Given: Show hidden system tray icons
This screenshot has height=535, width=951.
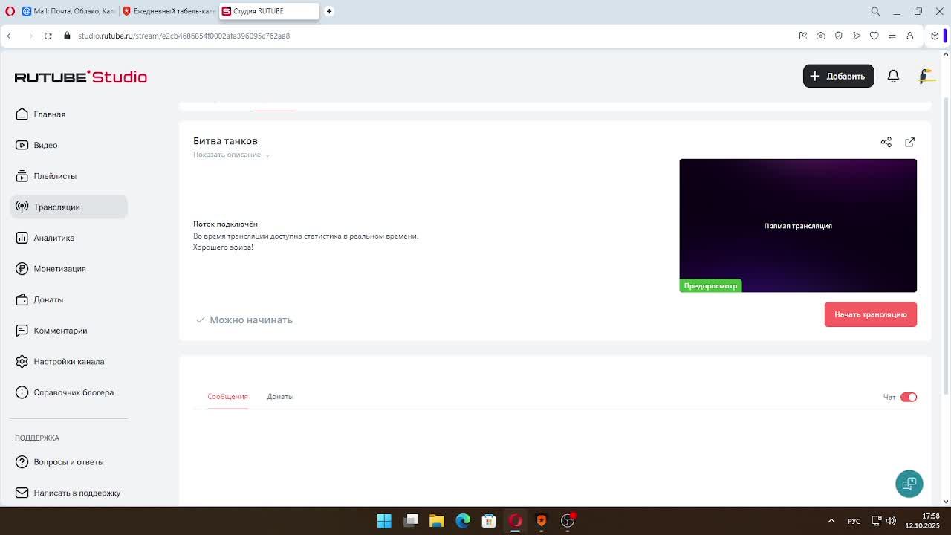Looking at the screenshot, I should (x=831, y=521).
